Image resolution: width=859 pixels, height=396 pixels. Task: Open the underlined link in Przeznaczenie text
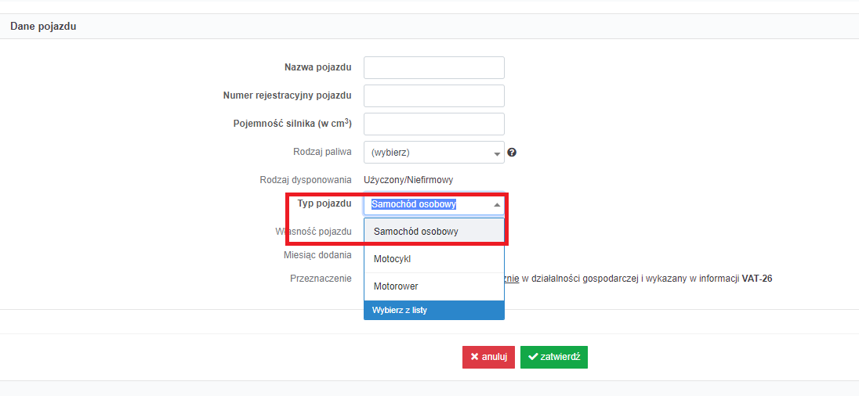coord(512,279)
